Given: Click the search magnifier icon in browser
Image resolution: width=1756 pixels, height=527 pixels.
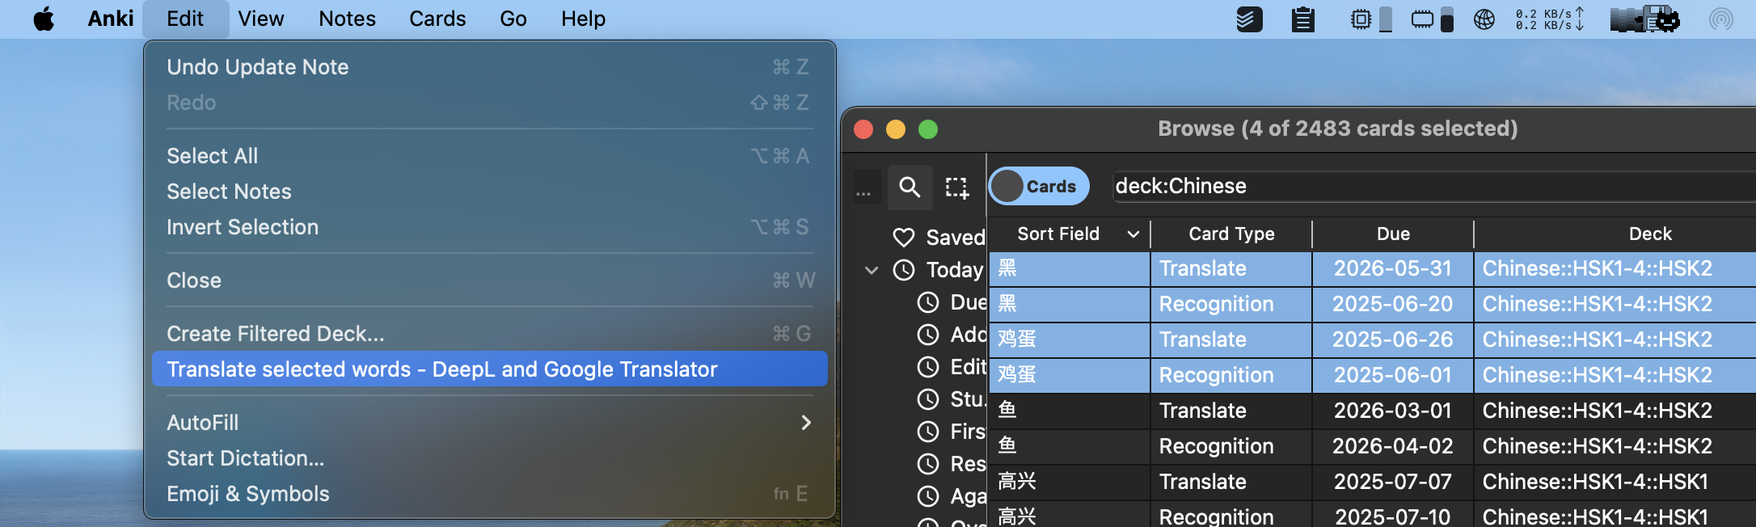Looking at the screenshot, I should point(910,188).
